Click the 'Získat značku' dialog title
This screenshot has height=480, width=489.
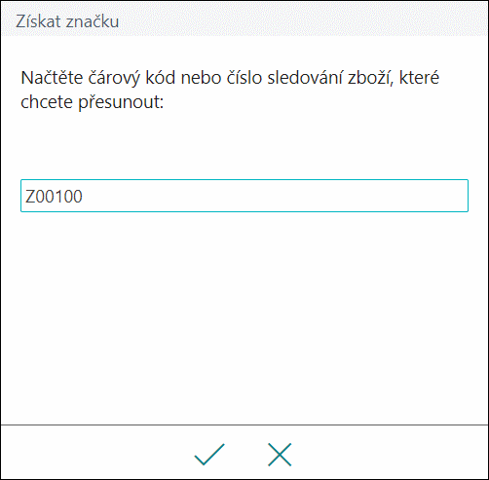tap(67, 21)
